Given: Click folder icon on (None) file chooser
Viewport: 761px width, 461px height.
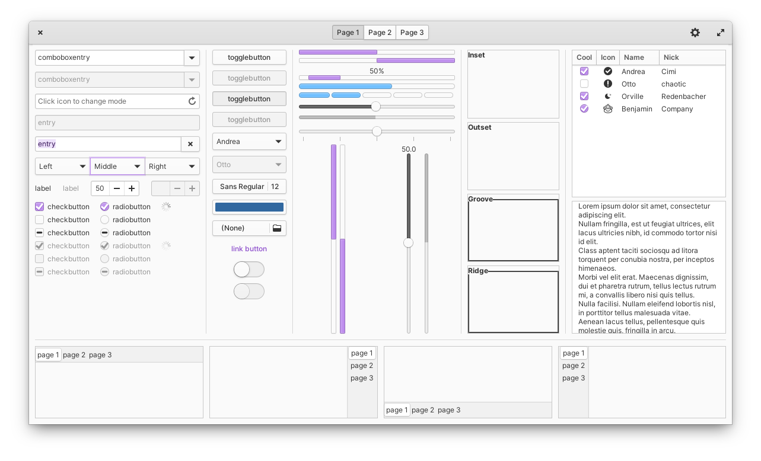Looking at the screenshot, I should point(277,228).
